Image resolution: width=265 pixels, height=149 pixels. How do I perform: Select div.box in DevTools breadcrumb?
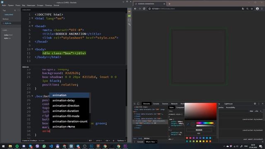(147, 138)
